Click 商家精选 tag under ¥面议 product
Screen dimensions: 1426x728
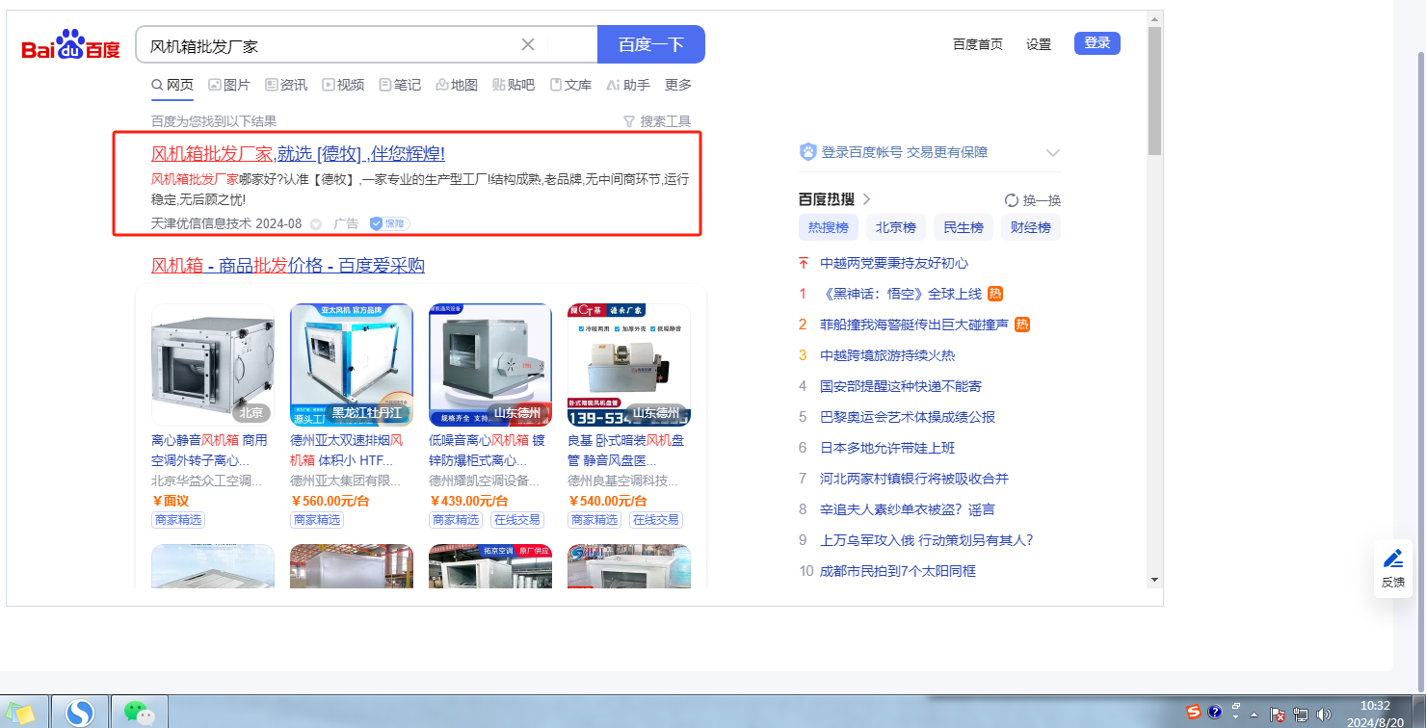[178, 520]
